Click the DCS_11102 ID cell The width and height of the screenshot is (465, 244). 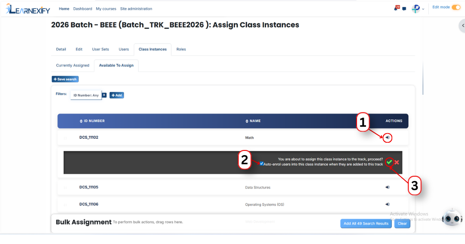(x=89, y=138)
